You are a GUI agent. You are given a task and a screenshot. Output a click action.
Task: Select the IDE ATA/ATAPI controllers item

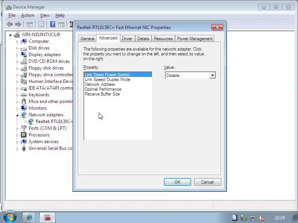51,88
